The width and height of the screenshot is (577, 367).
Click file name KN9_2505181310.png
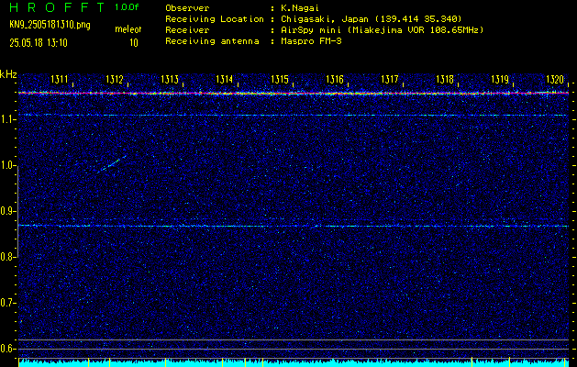tap(50, 25)
